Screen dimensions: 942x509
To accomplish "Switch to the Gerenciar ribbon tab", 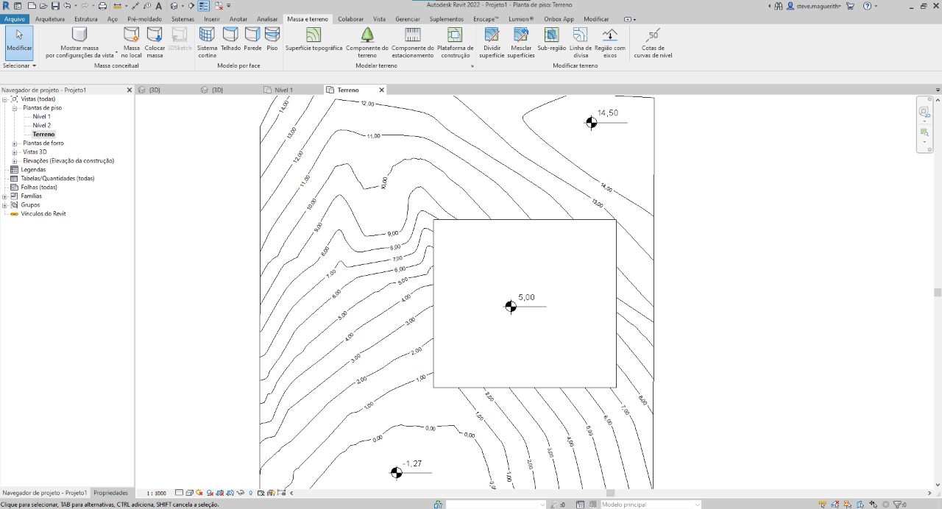I will click(x=408, y=19).
